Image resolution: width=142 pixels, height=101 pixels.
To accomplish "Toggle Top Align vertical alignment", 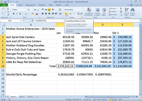I will click(x=43, y=10).
